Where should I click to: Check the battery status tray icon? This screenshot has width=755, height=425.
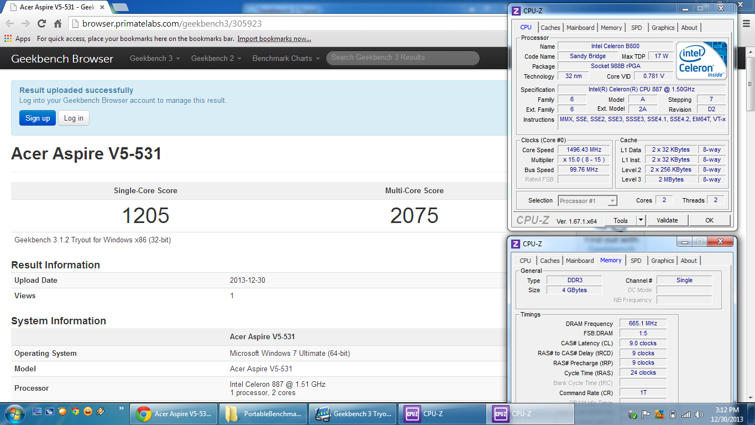tap(673, 414)
